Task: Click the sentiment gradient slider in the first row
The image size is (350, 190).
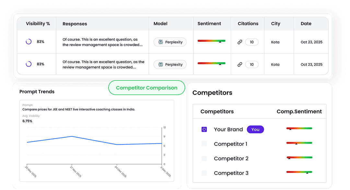Action: (212, 41)
